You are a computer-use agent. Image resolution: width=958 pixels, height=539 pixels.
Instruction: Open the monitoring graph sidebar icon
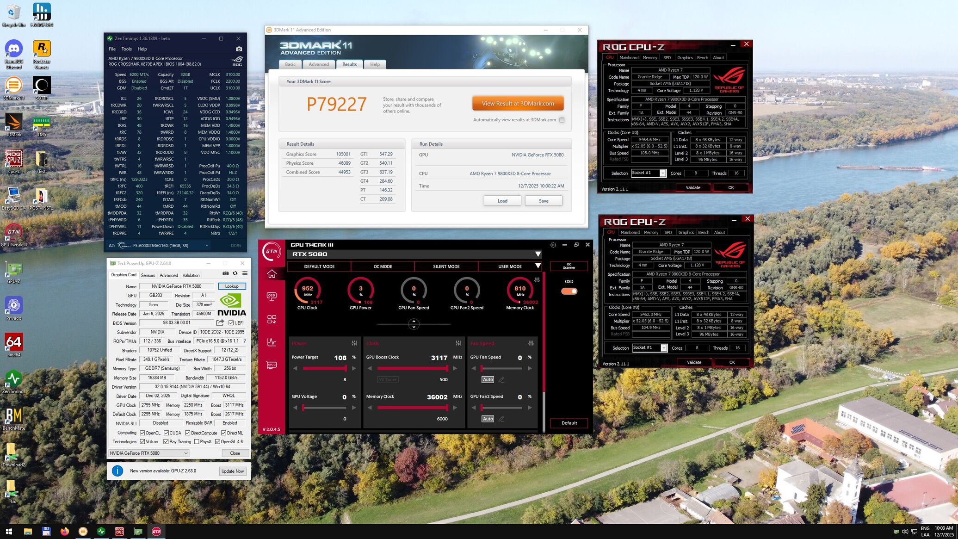pos(272,342)
